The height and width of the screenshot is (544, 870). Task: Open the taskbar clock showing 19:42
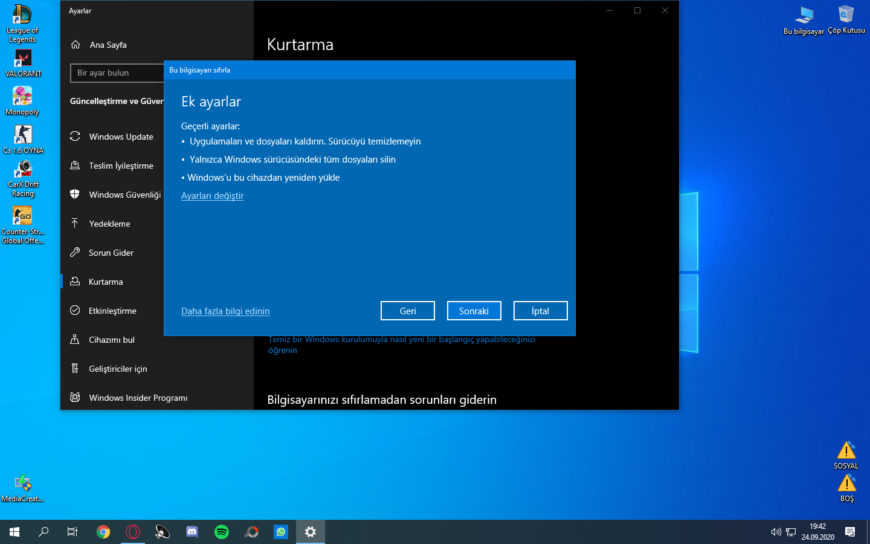(x=818, y=532)
